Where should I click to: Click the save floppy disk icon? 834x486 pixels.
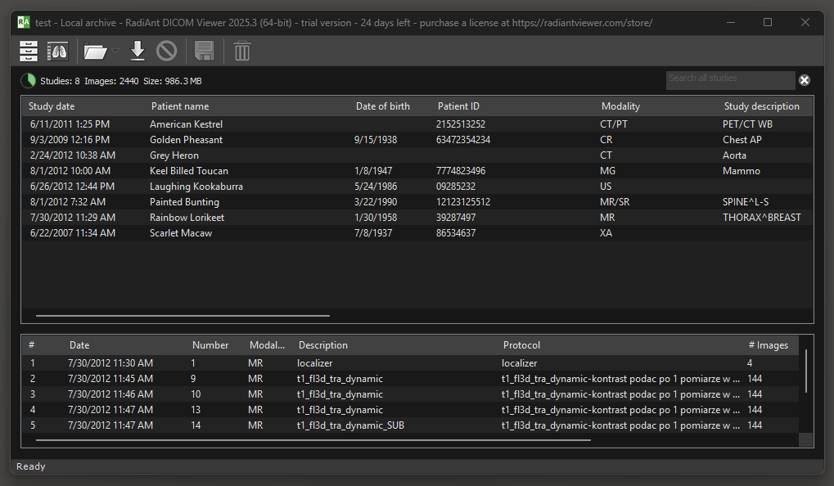tap(205, 52)
